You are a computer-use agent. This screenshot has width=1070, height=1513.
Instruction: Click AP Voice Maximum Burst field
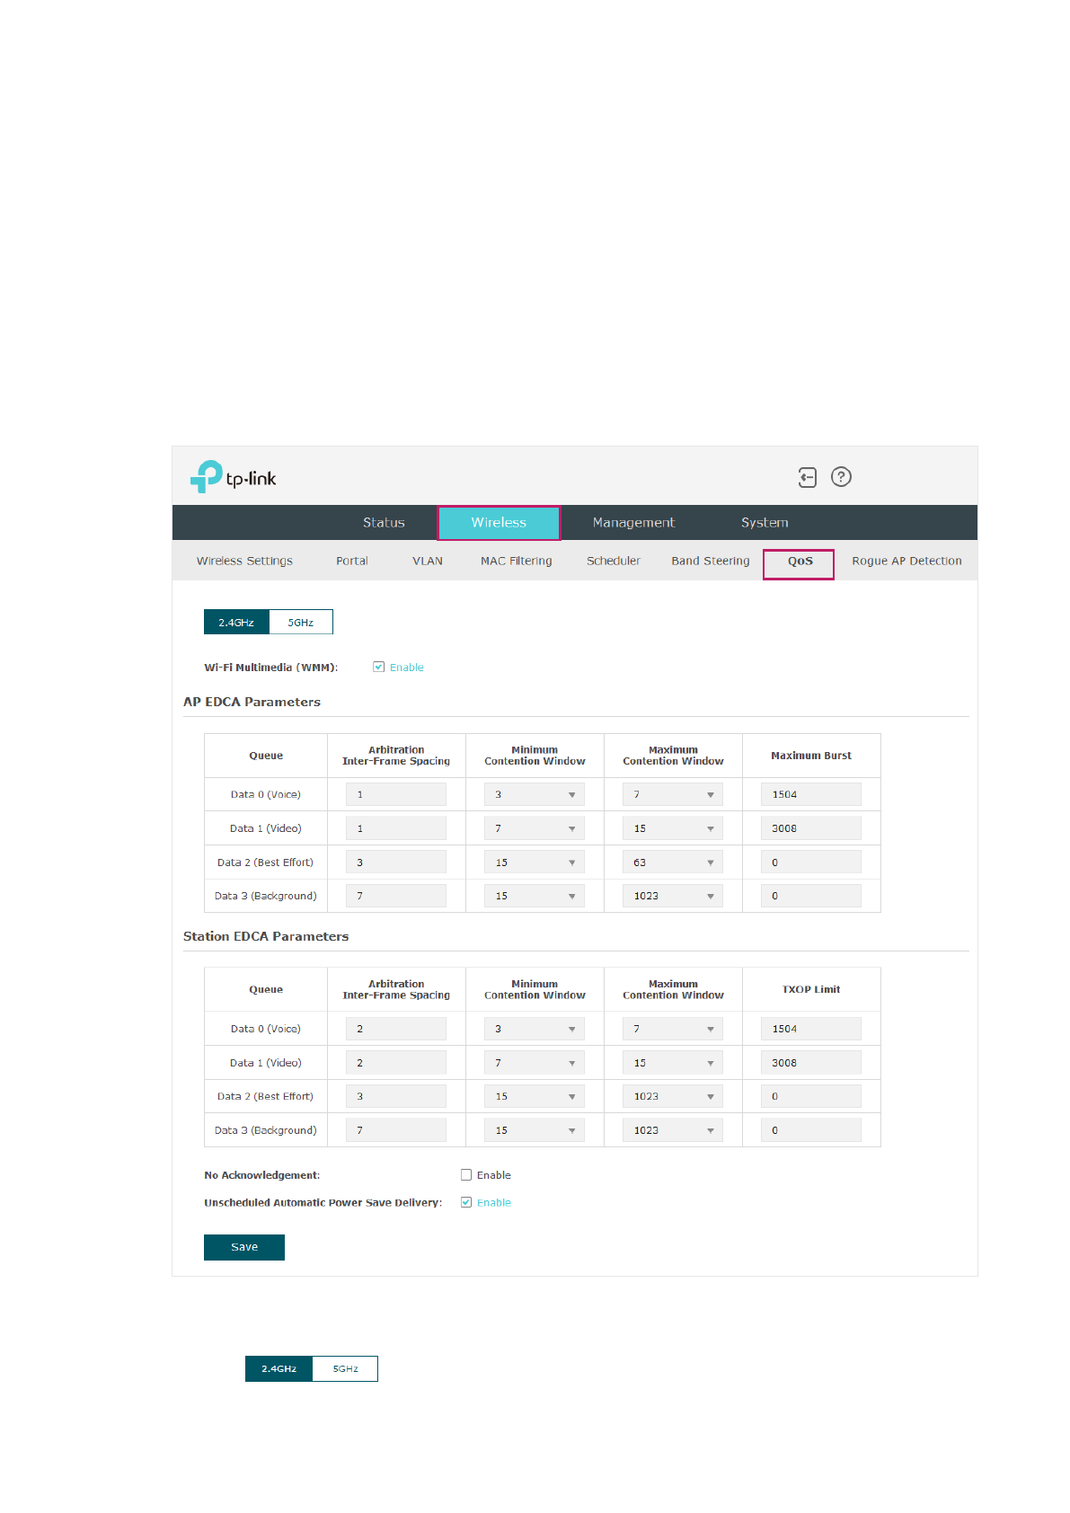(x=811, y=794)
